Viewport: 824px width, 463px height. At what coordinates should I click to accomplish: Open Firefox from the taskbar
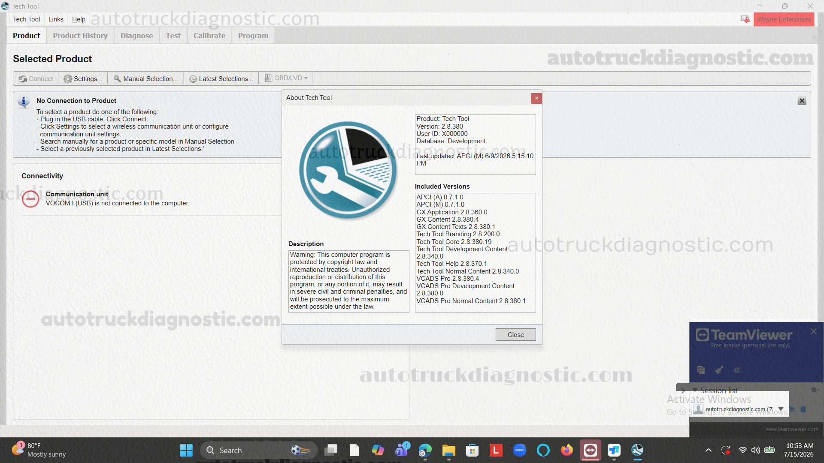(567, 450)
